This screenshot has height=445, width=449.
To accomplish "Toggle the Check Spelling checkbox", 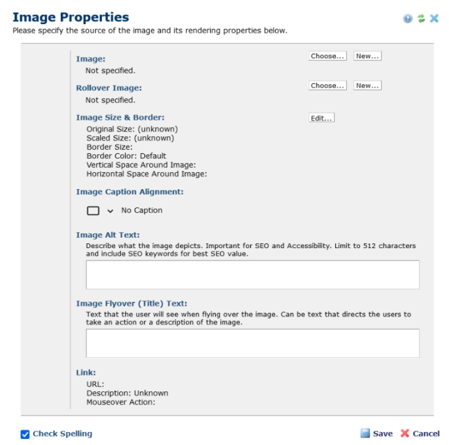I will [25, 434].
